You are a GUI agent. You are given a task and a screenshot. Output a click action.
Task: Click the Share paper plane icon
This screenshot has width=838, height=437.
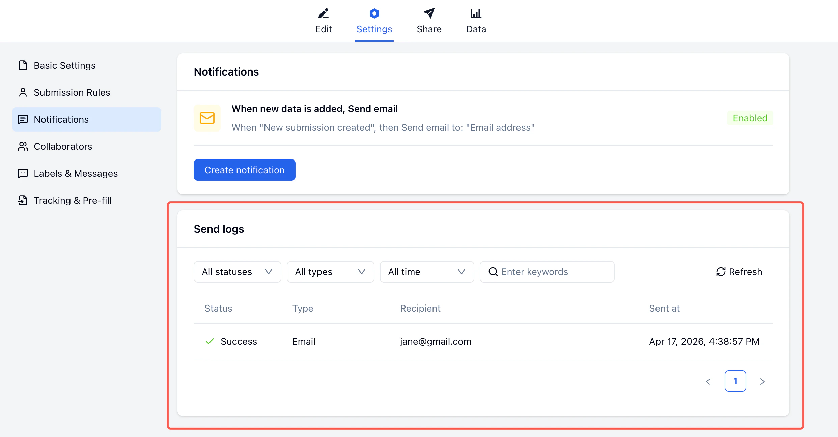429,13
